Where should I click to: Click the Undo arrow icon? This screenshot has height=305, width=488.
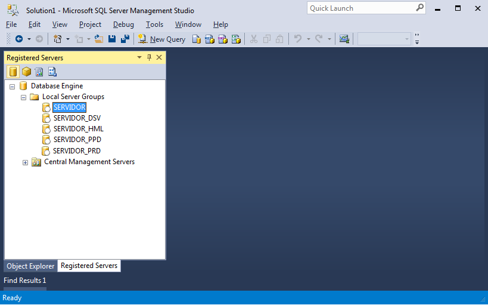pyautogui.click(x=298, y=39)
